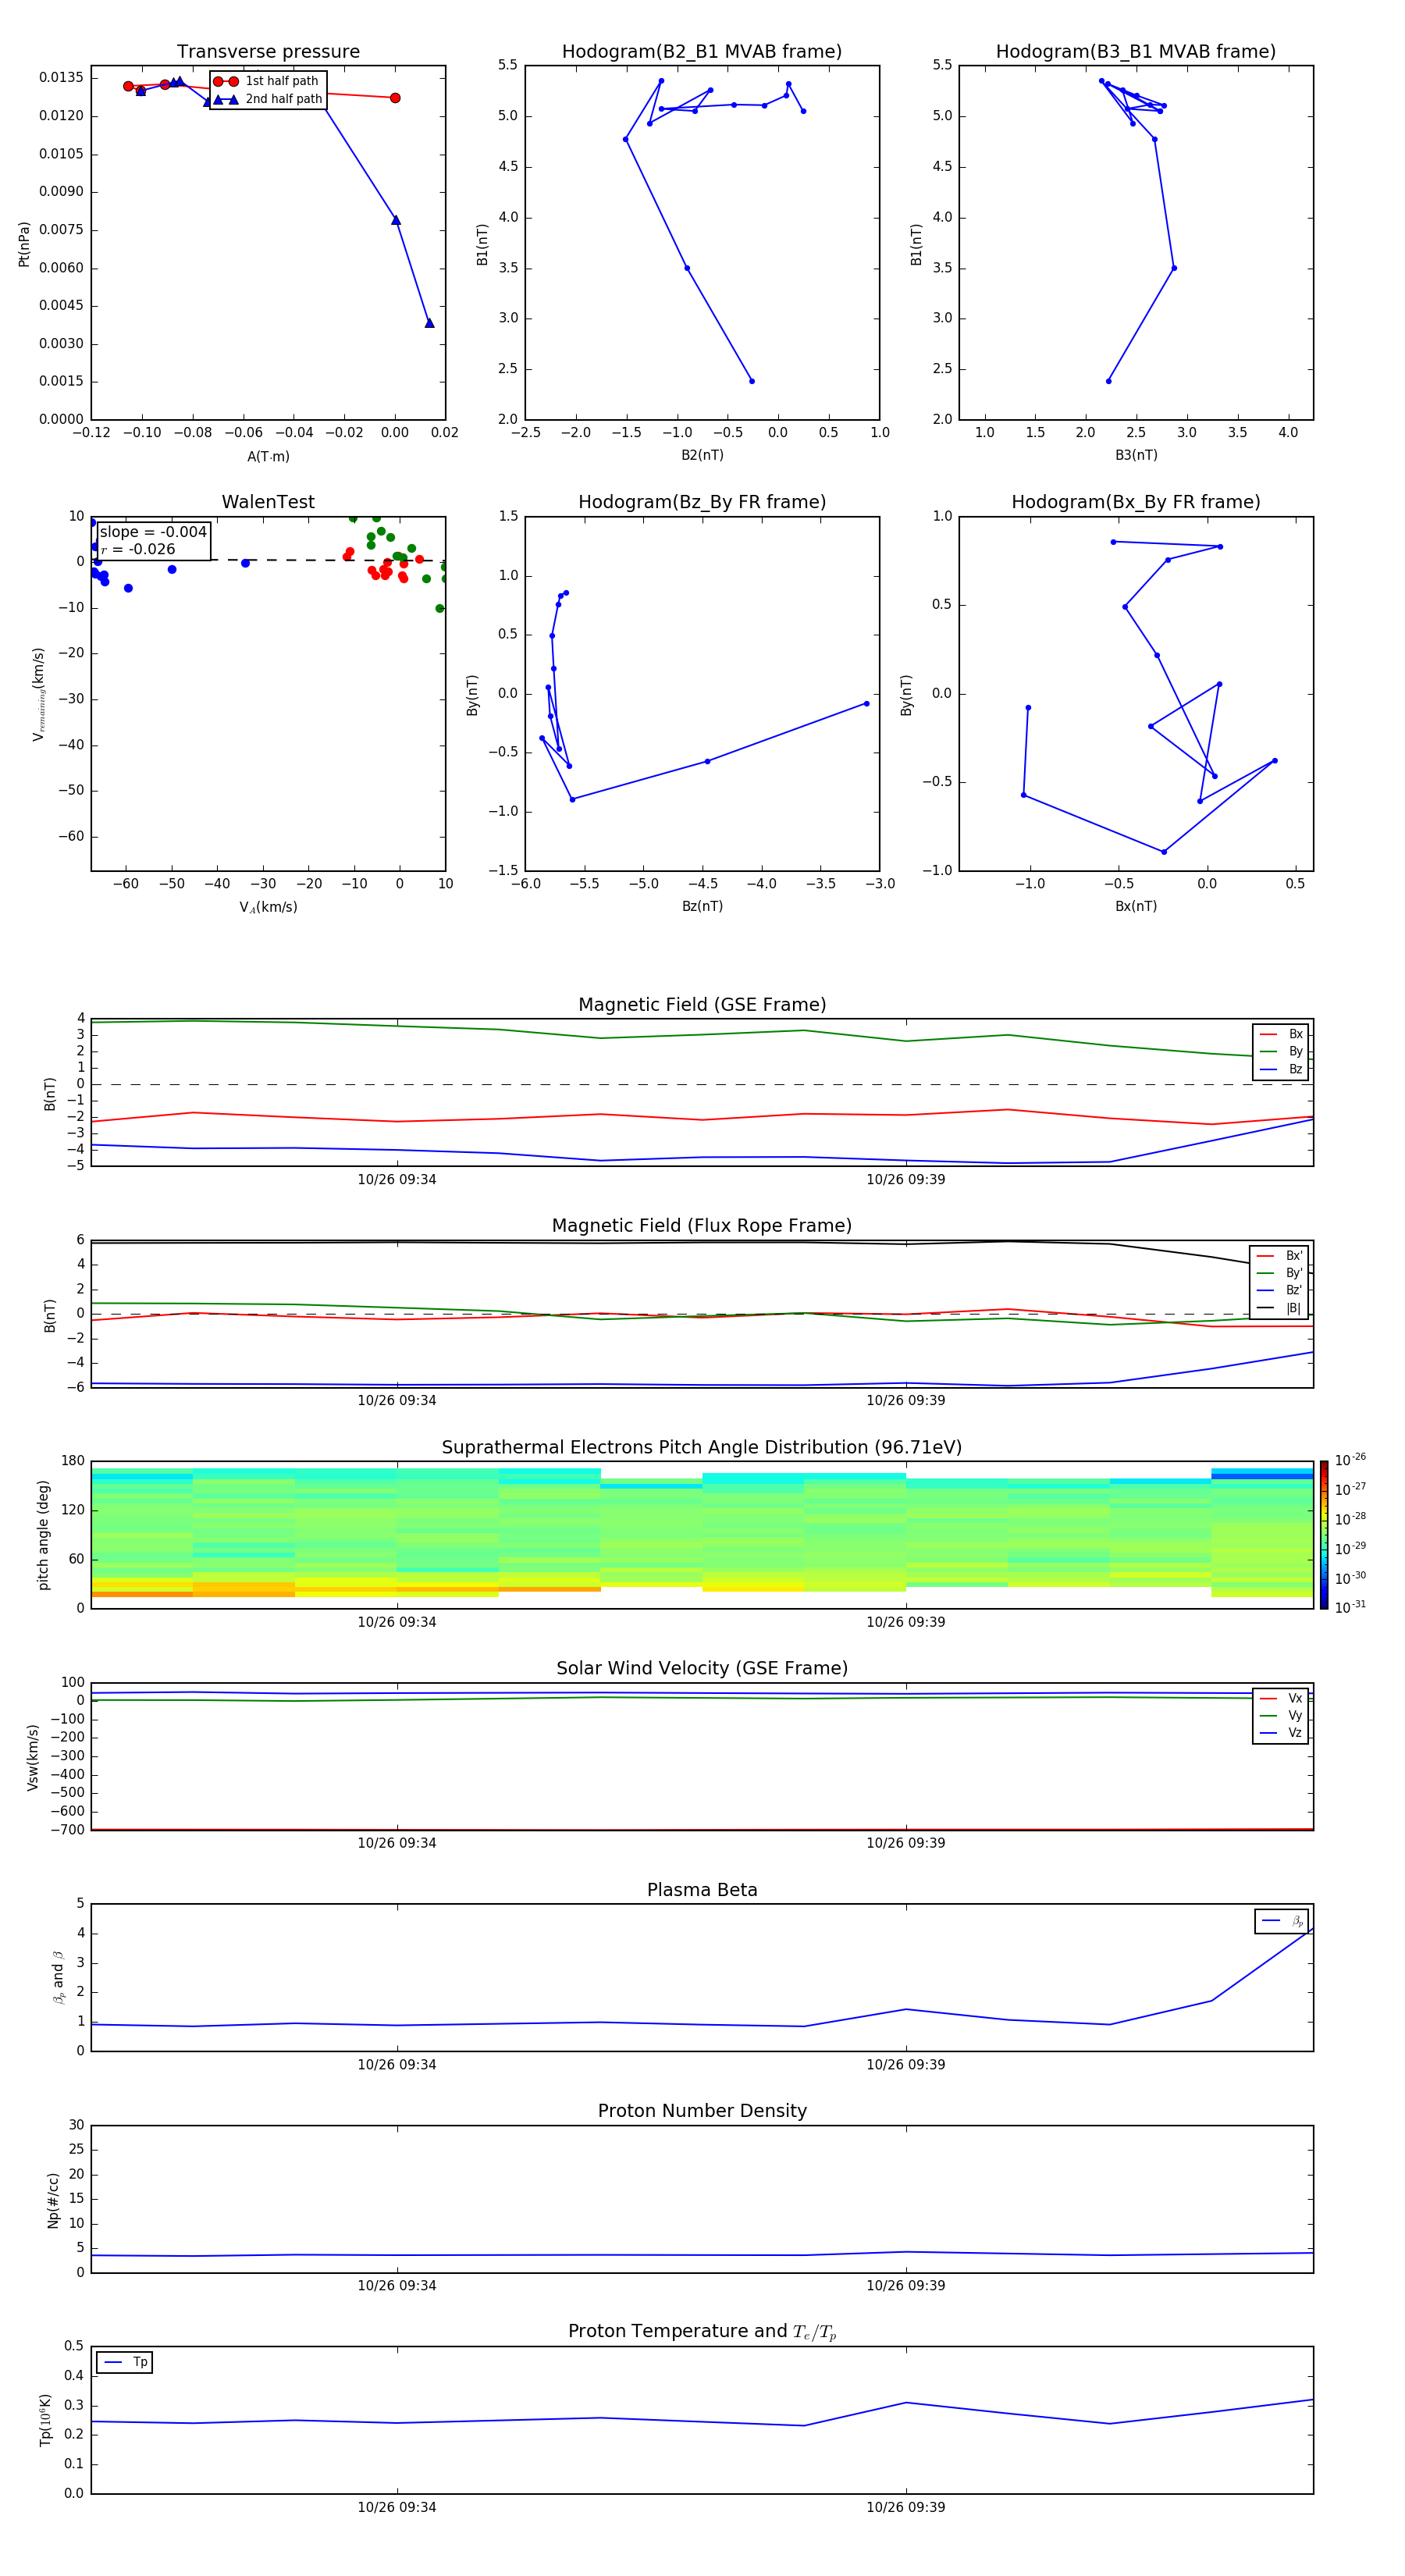Image resolution: width=1405 pixels, height=2576 pixels.
Task: Select '1st half path' legend entry
Action: click(267, 81)
